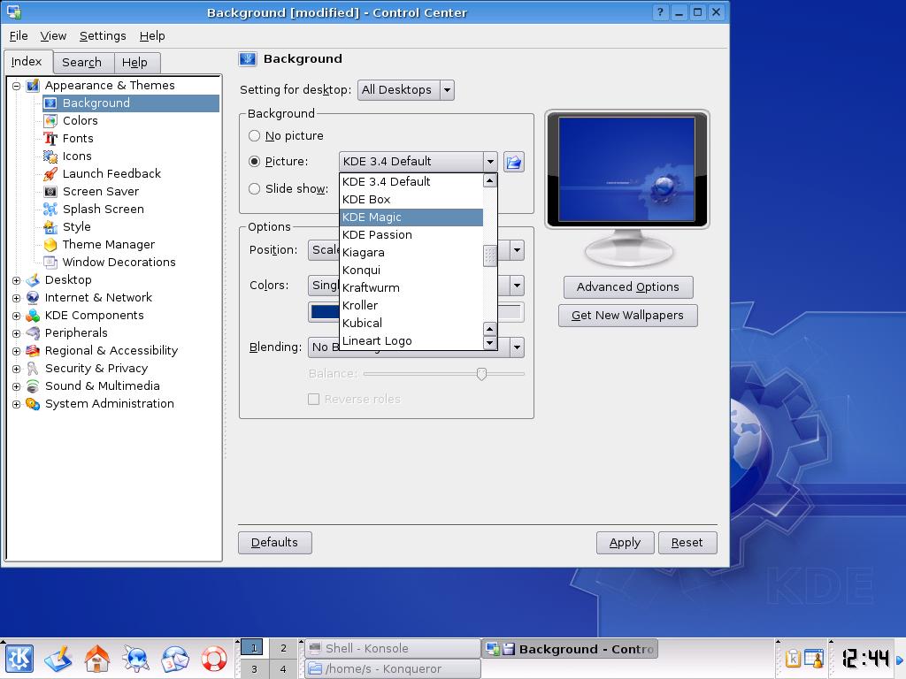
Task: Open the File menu
Action: (x=19, y=35)
